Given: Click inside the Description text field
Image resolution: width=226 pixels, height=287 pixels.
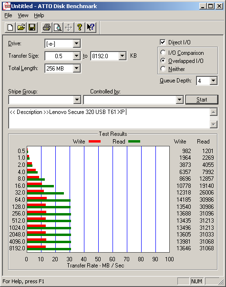Looking at the screenshot, I should coord(109,118).
